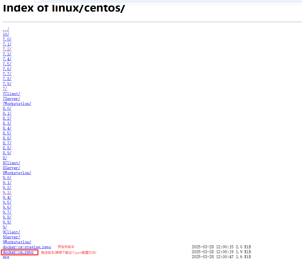Open the 9.9/ directory
Screen dimensions: 302x262
[7, 222]
